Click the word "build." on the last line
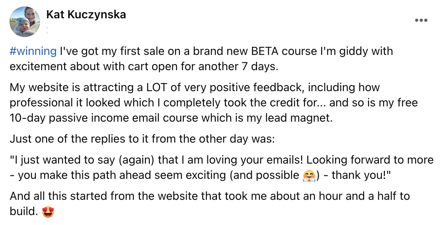Screen dimensions: 443x225 coord(24,211)
